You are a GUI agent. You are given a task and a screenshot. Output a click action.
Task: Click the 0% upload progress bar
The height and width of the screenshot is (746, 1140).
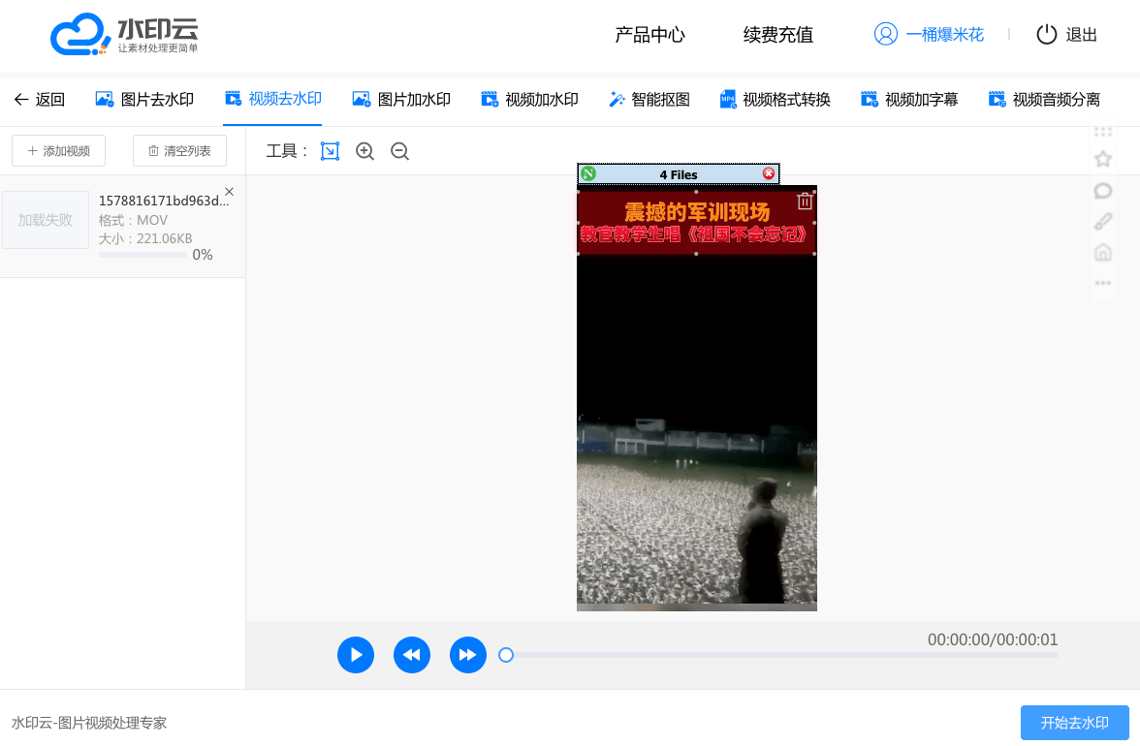point(143,255)
